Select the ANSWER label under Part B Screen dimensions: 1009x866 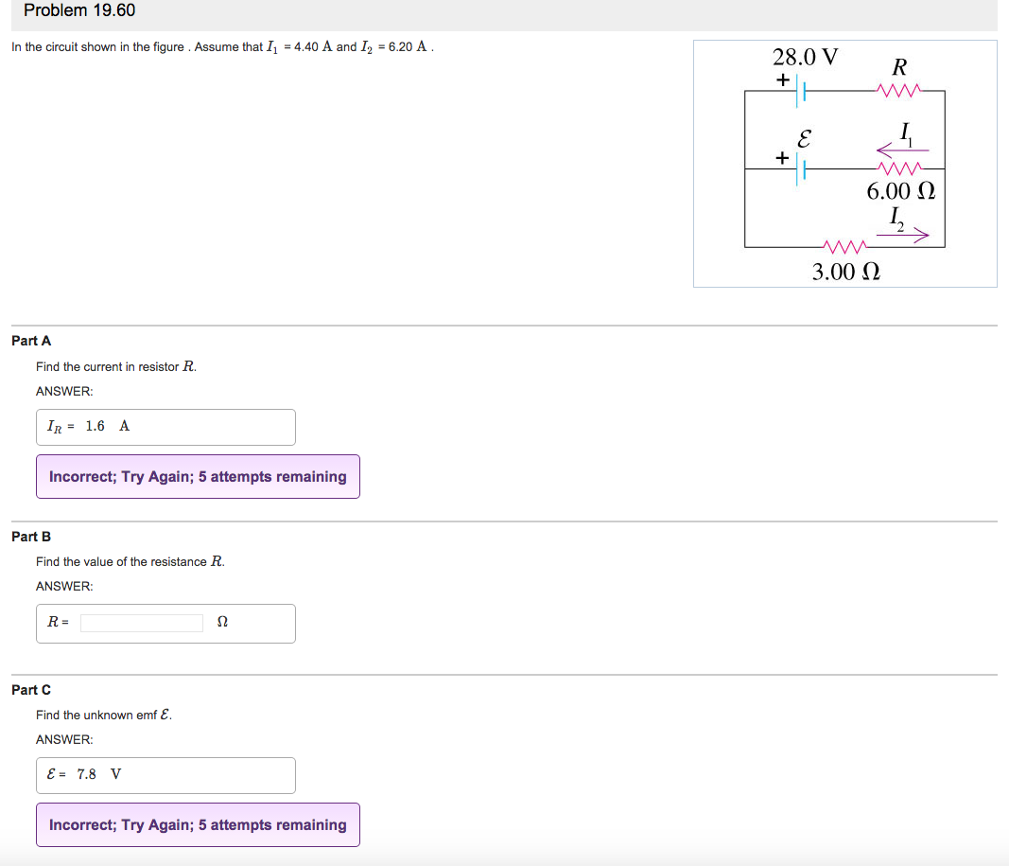pos(63,585)
